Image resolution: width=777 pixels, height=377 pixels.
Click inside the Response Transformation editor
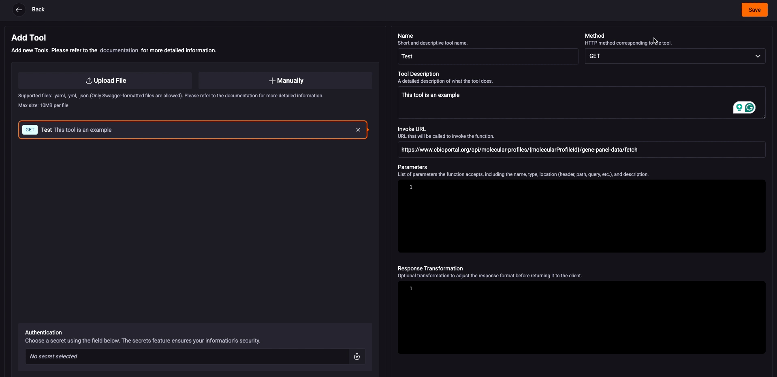pos(581,317)
